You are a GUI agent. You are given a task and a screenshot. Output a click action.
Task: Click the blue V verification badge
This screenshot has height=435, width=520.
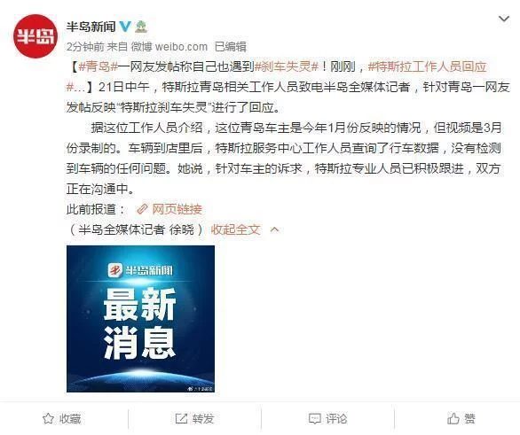[x=125, y=27]
